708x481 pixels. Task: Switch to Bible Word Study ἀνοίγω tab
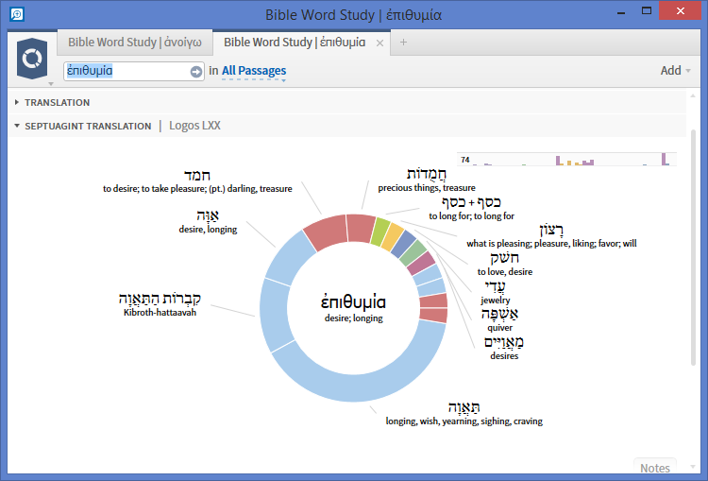click(135, 43)
